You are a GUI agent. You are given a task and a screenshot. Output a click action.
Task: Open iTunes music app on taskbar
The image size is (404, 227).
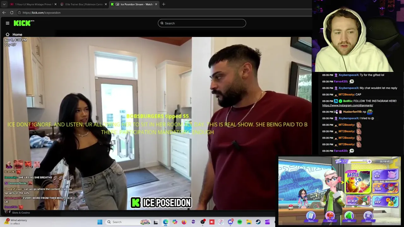(x=221, y=222)
